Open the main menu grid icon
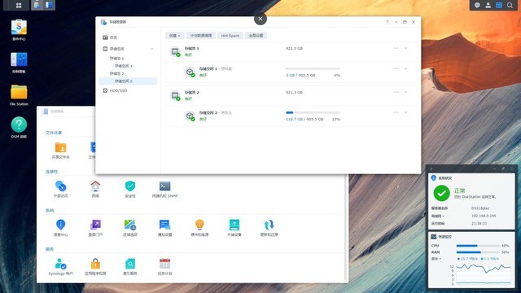521x293 pixels. [x=19, y=5]
